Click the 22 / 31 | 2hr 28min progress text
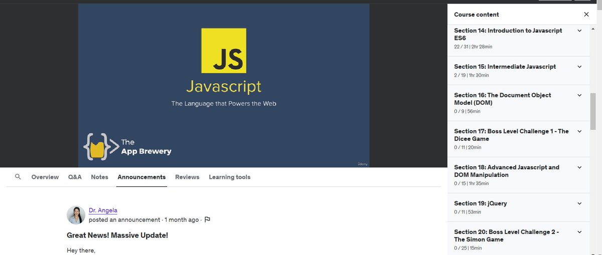This screenshot has height=255, width=602. (x=473, y=47)
